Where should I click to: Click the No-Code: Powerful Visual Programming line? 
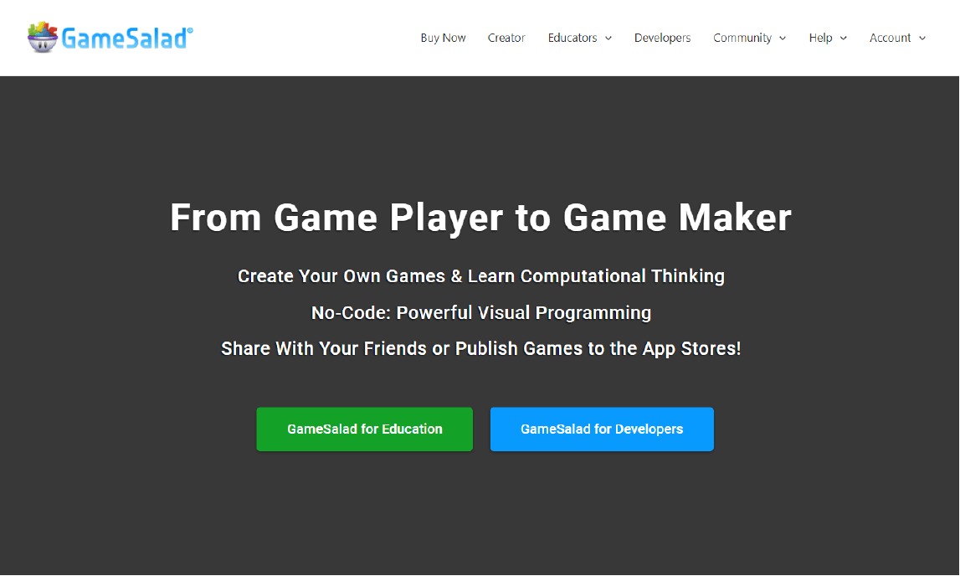click(480, 313)
